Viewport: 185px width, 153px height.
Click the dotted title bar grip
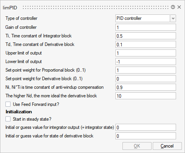click(96, 7)
